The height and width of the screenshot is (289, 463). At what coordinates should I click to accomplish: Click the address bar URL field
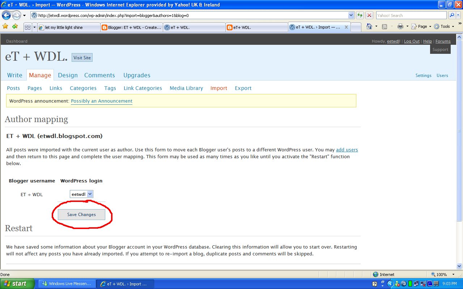(192, 16)
